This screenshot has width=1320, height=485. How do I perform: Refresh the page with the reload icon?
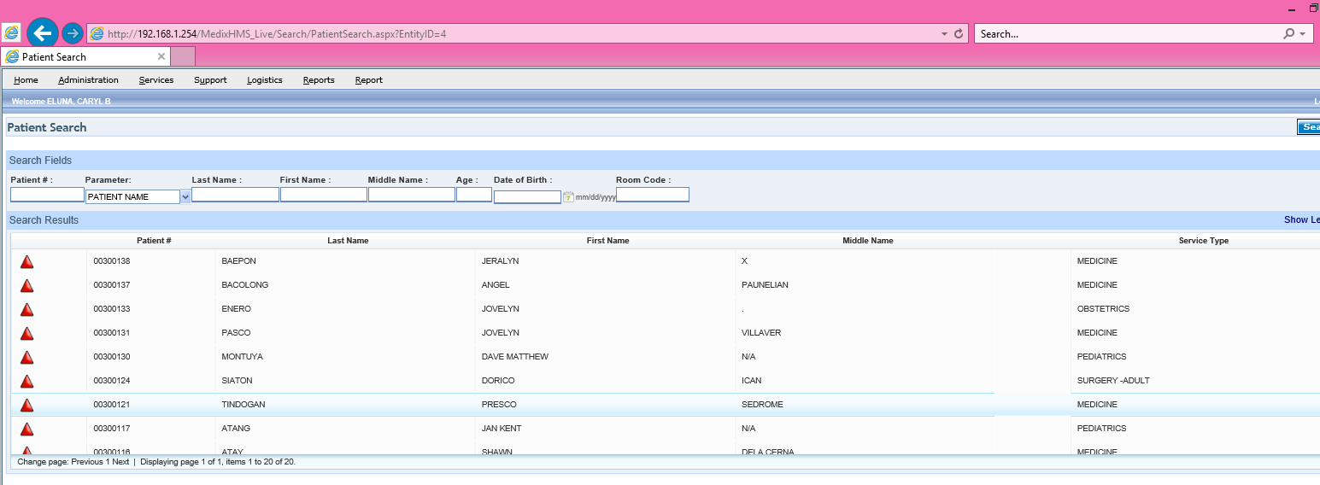959,34
